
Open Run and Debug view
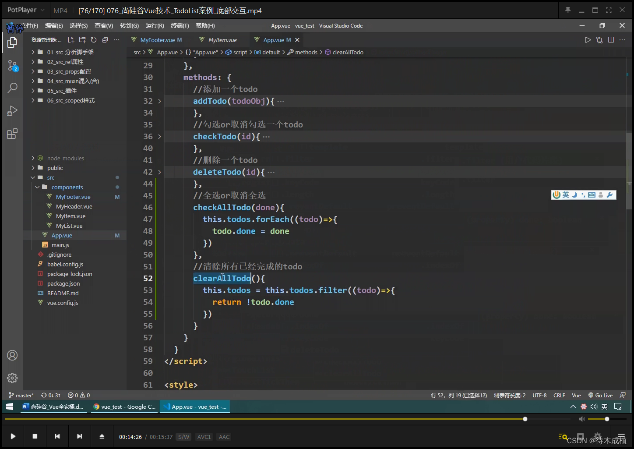point(12,111)
